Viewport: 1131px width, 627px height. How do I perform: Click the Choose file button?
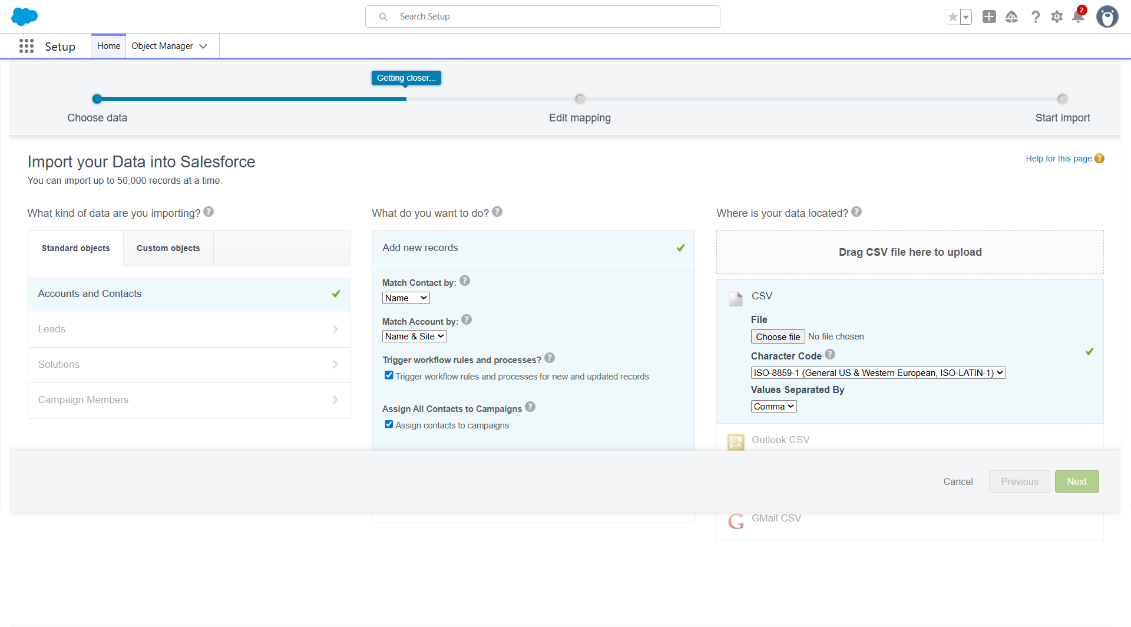click(x=778, y=336)
